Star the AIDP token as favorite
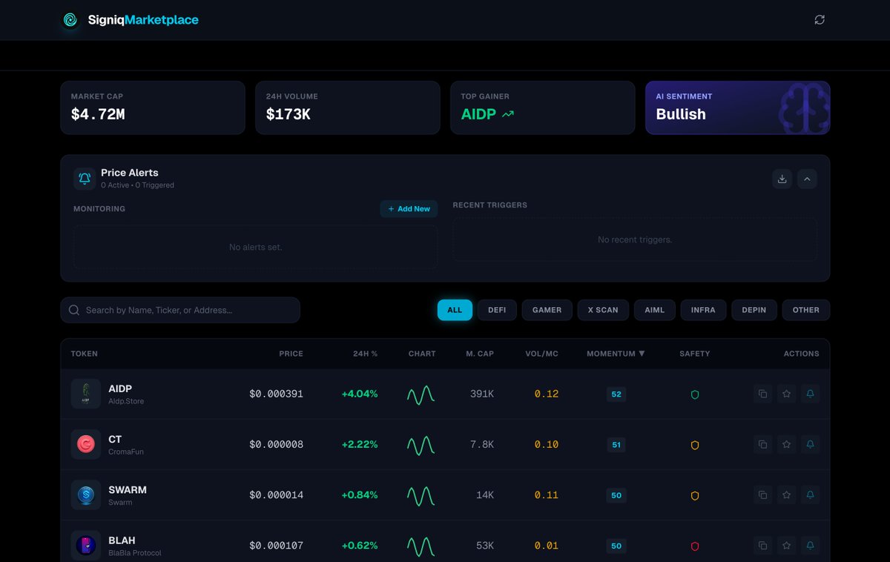Screen dimensions: 890x562 point(786,394)
